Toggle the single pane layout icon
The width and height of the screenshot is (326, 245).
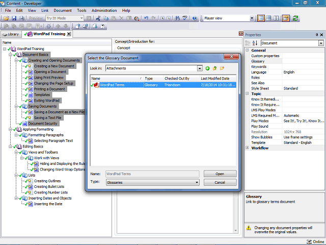tap(261, 18)
